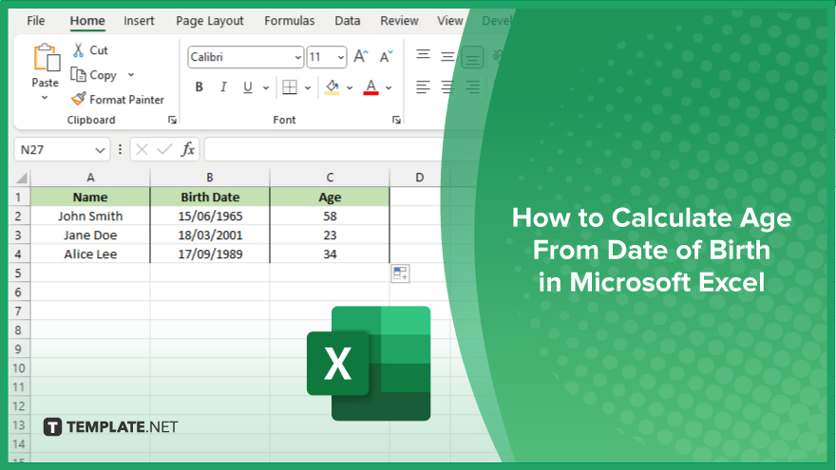The image size is (836, 470).
Task: Click the formula bar three-dot handle
Action: (x=120, y=149)
